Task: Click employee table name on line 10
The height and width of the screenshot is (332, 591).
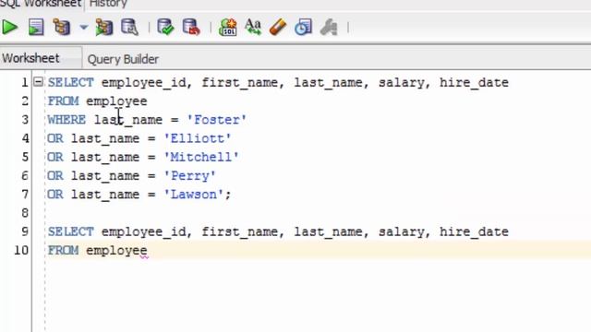Action: tap(116, 251)
